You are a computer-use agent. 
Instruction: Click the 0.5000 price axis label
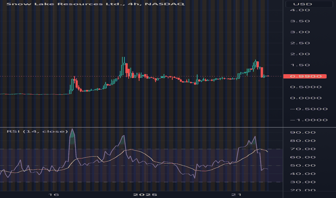[306, 87]
